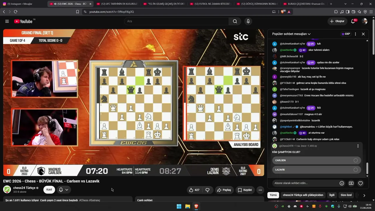Open File Explorer from the taskbar
This screenshot has width=375, height=211.
187,207
